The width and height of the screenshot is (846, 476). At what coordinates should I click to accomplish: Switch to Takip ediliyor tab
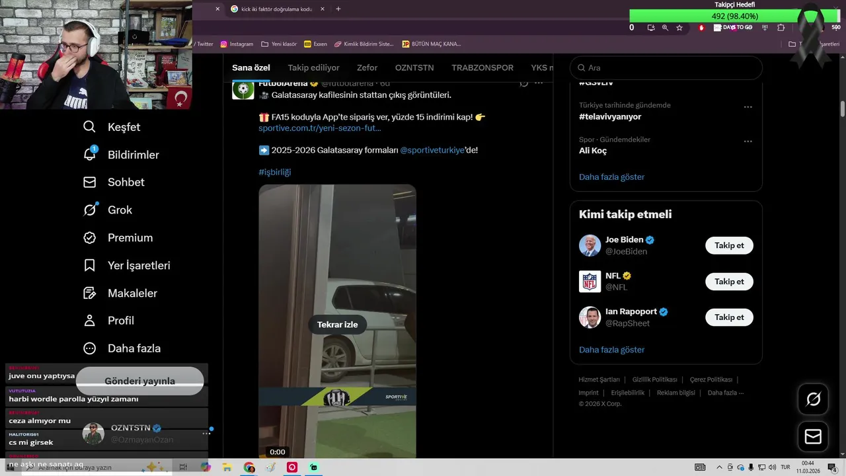(x=313, y=68)
